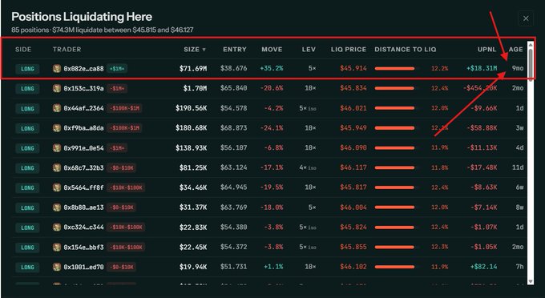Open trader address 0x68c7…32b3
The height and width of the screenshot is (298, 545).
click(x=84, y=167)
